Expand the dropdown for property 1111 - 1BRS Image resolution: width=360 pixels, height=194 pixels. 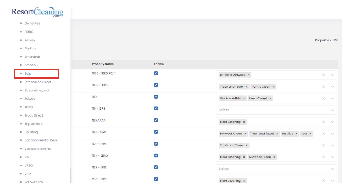[332, 110]
